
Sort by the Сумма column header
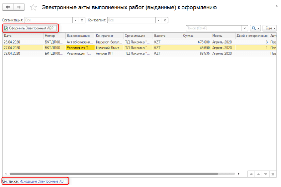pyautogui.click(x=195, y=35)
